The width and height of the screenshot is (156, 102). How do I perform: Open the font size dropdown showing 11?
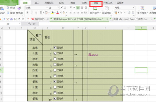tap(58, 8)
